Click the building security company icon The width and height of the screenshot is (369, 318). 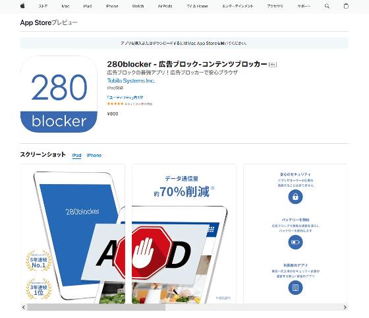[295, 288]
